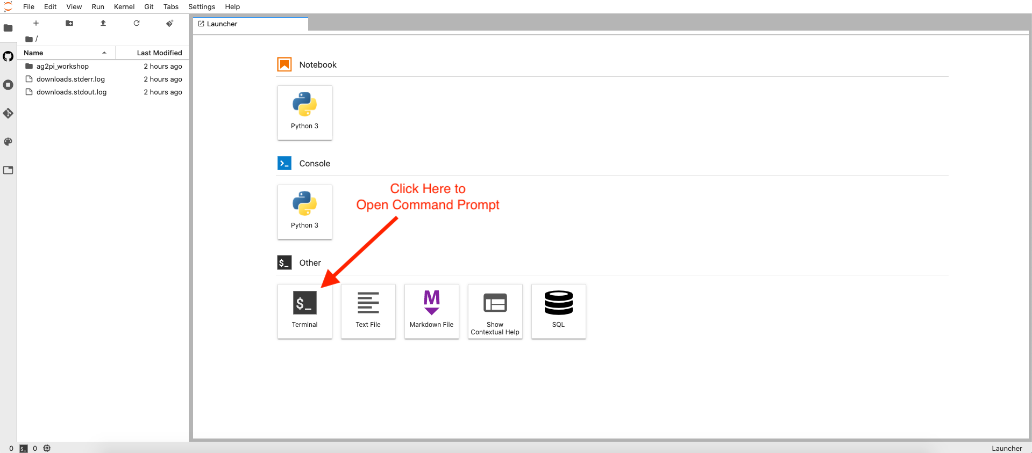1032x453 pixels.
Task: Open the Kernel menu
Action: [x=124, y=6]
